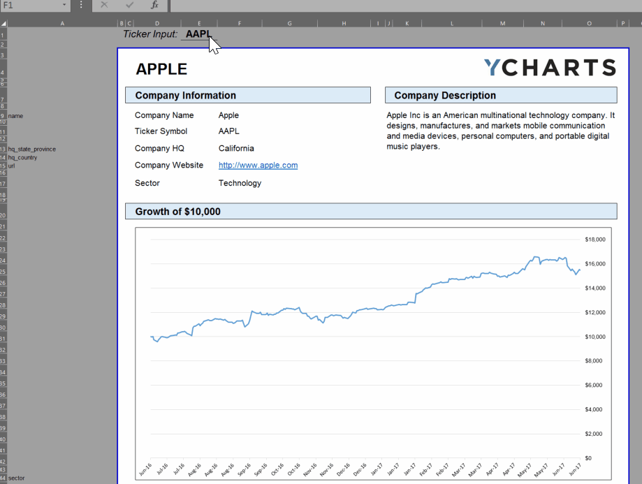Select column G header
This screenshot has height=484, width=642.
[x=289, y=23]
